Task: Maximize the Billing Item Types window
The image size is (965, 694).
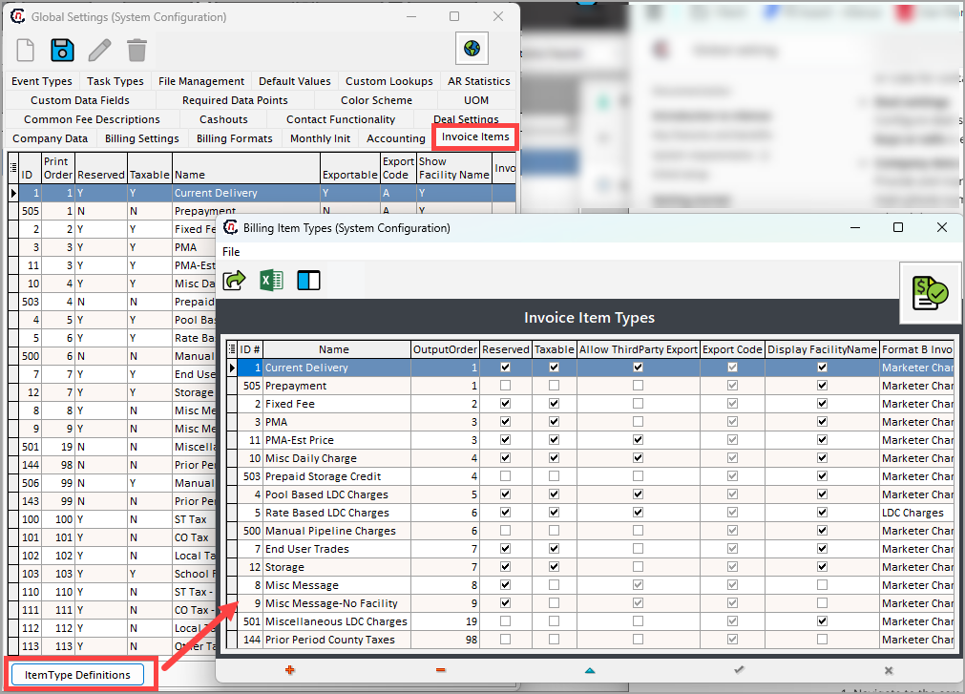Action: click(898, 227)
